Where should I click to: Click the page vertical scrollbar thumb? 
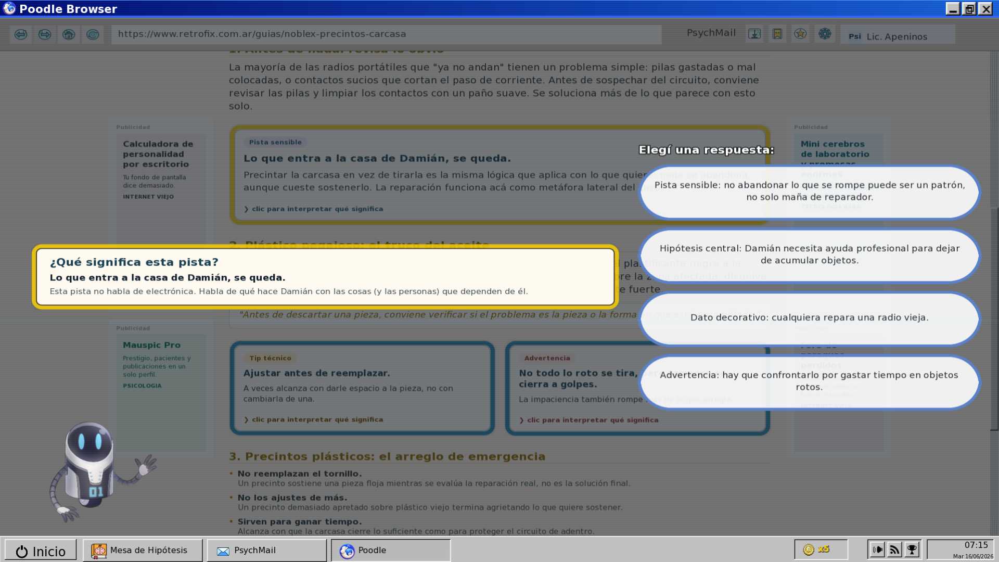point(994,318)
